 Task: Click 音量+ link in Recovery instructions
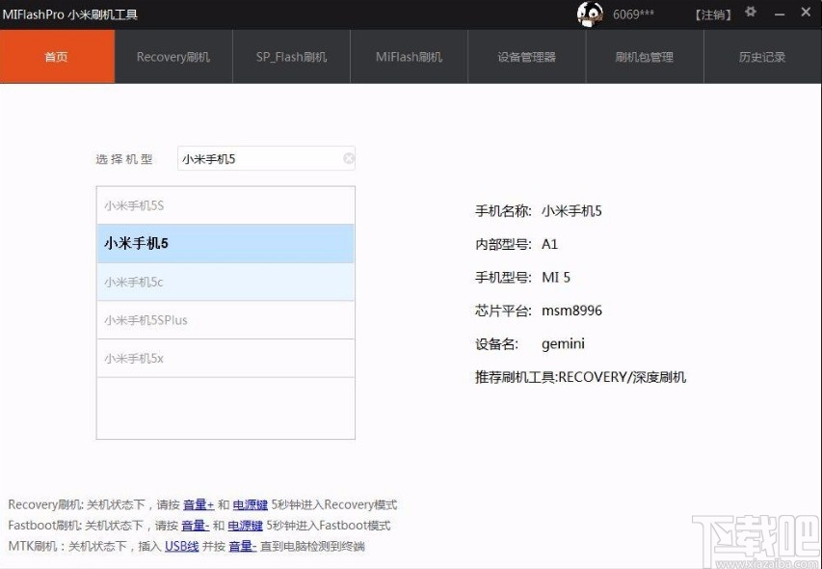199,504
